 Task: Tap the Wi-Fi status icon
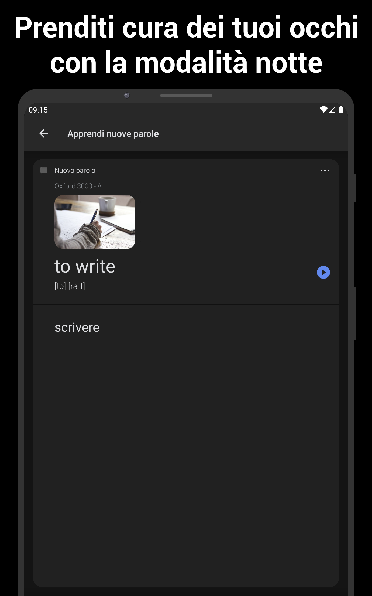point(323,110)
